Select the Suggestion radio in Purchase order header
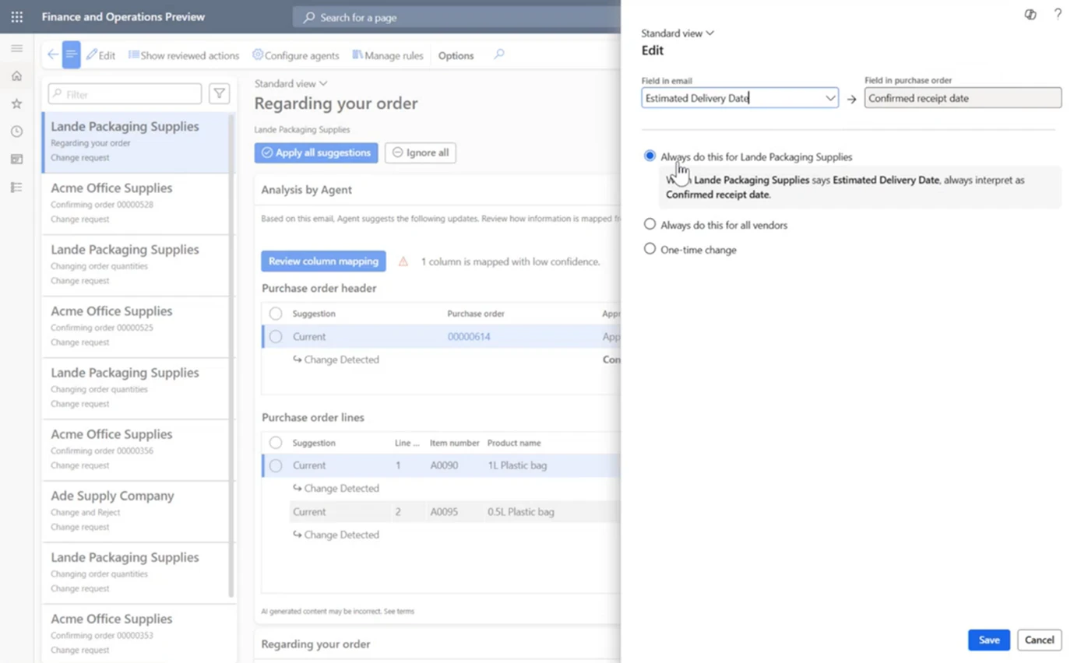 275,314
